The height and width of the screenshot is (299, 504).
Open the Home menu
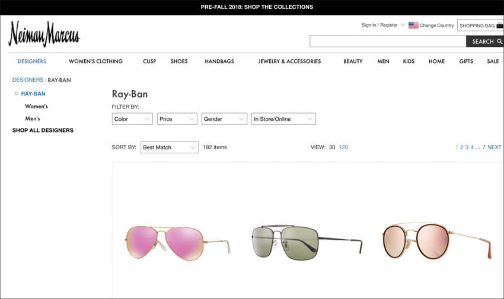(436, 61)
